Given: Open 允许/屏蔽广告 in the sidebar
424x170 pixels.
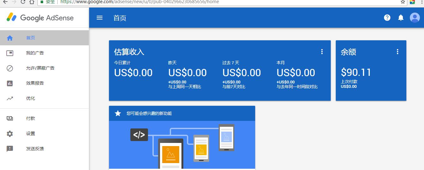Looking at the screenshot, I should point(44,68).
